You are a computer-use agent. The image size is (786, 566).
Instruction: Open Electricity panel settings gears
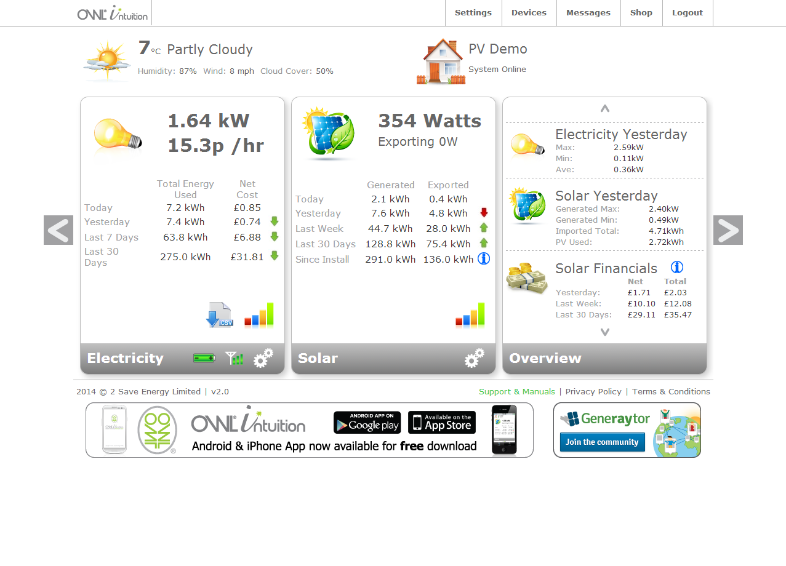pos(263,358)
